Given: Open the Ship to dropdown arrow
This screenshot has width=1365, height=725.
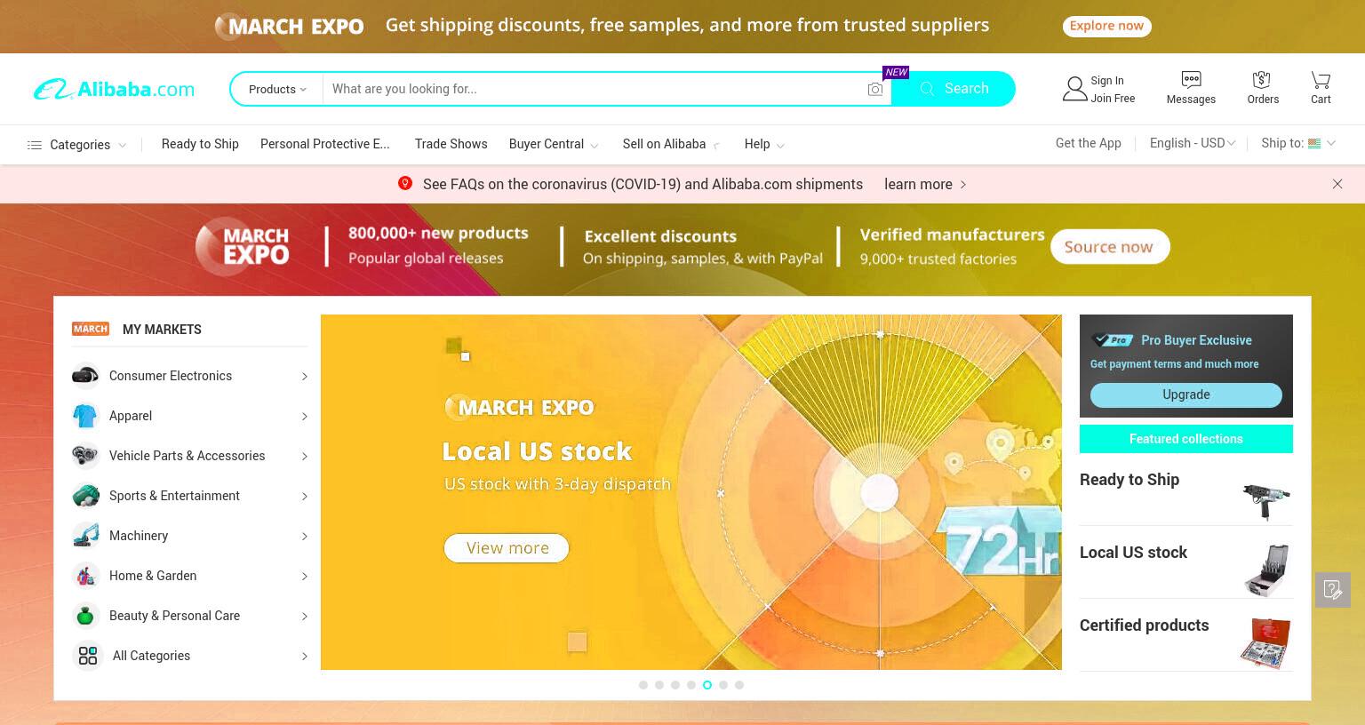Looking at the screenshot, I should 1331,143.
